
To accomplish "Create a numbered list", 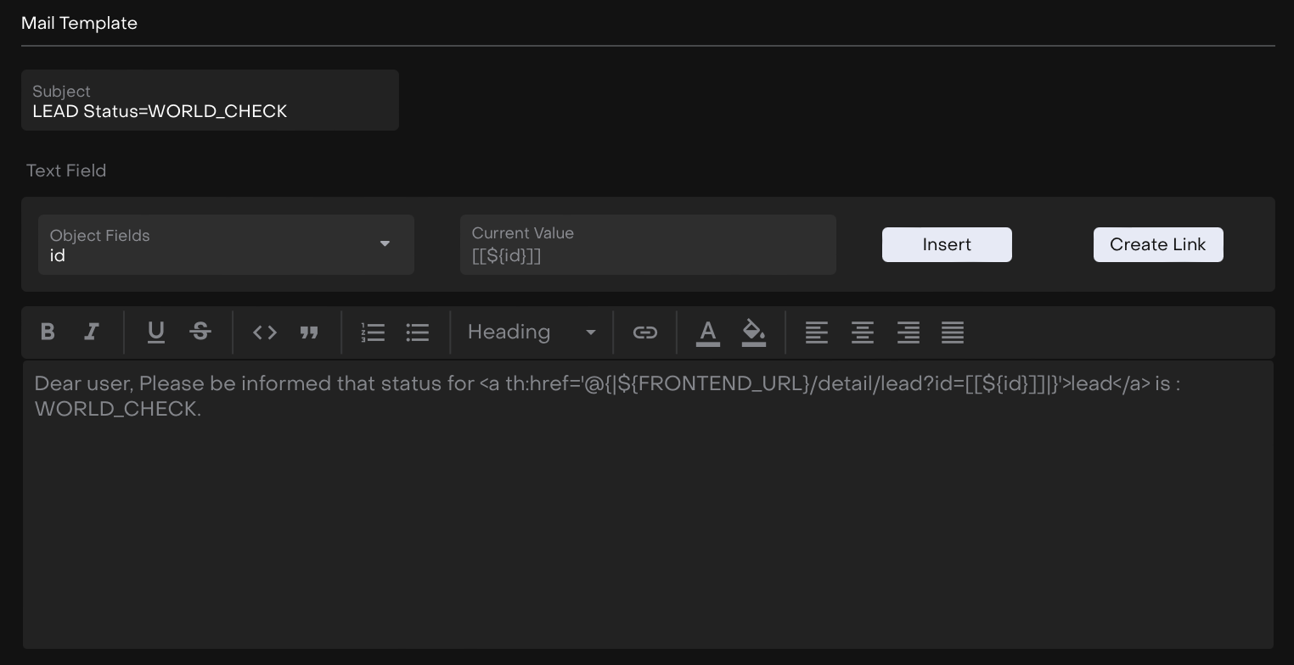I will pyautogui.click(x=374, y=332).
